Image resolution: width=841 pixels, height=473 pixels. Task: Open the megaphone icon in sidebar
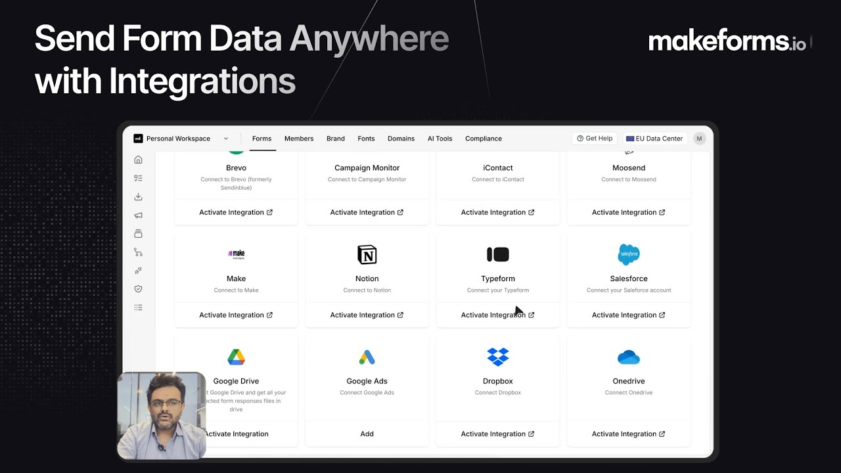point(138,215)
